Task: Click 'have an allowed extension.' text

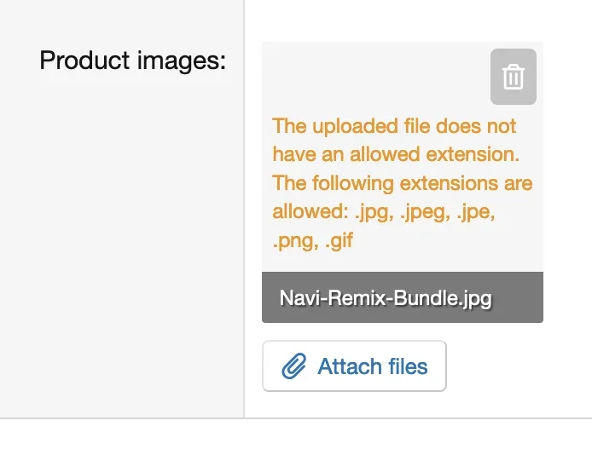Action: (x=396, y=154)
